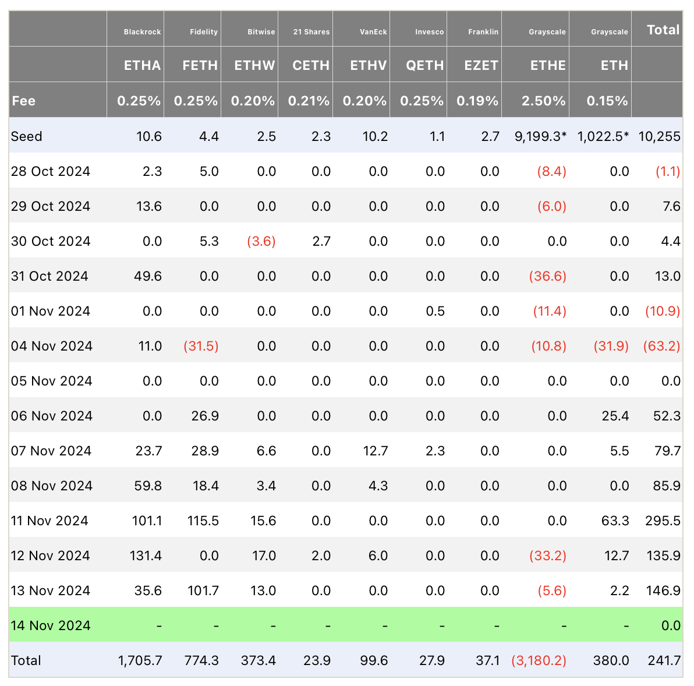Select the 29 Oct 2024 date

pyautogui.click(x=51, y=206)
